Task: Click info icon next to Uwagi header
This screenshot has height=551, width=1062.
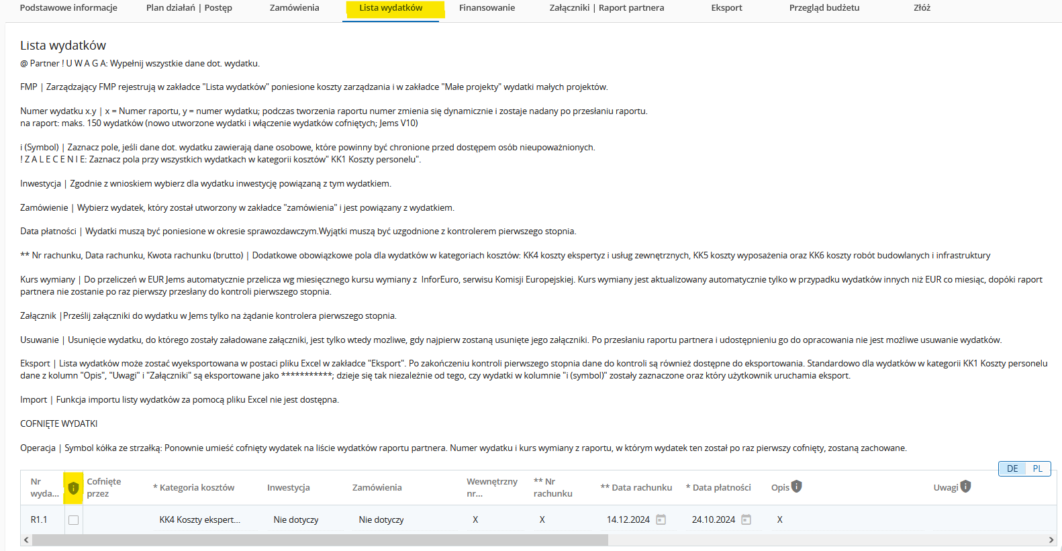Action: click(966, 487)
